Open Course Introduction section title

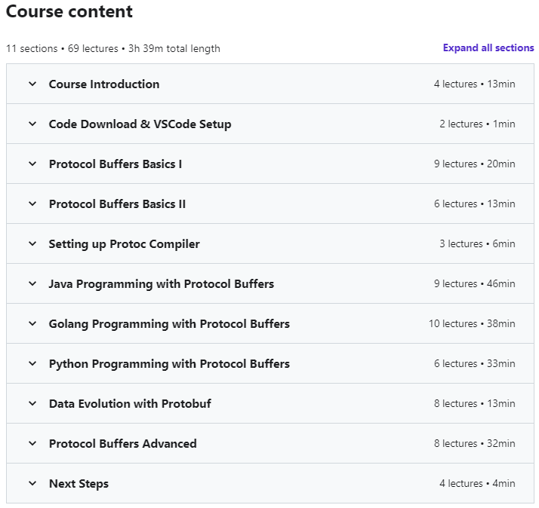coord(104,84)
